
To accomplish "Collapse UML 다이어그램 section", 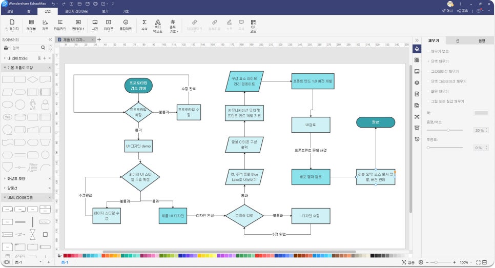I will pyautogui.click(x=5, y=198).
